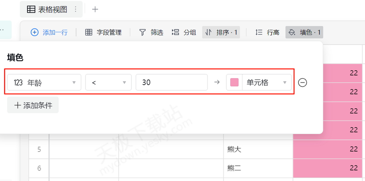The height and width of the screenshot is (181, 365).
Task: Toggle the 填色 fill color panel
Action: (304, 32)
